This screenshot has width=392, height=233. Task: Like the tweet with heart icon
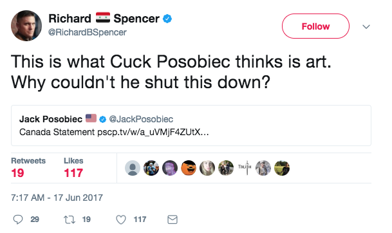121,219
